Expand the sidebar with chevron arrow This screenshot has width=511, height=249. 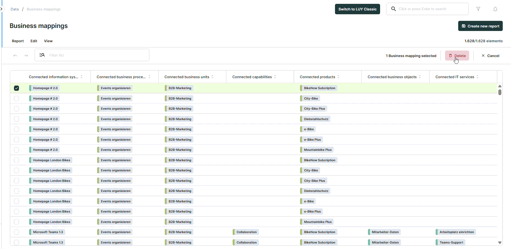(x=2, y=9)
